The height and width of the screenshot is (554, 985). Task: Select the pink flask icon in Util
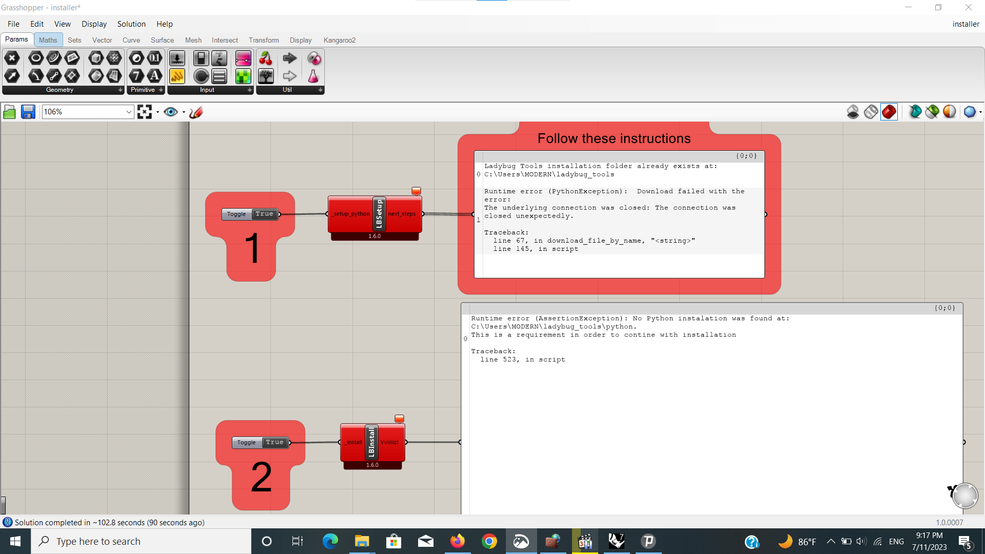pos(313,76)
